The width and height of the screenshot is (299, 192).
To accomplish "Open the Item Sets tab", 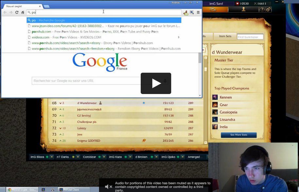I will pos(225,36).
